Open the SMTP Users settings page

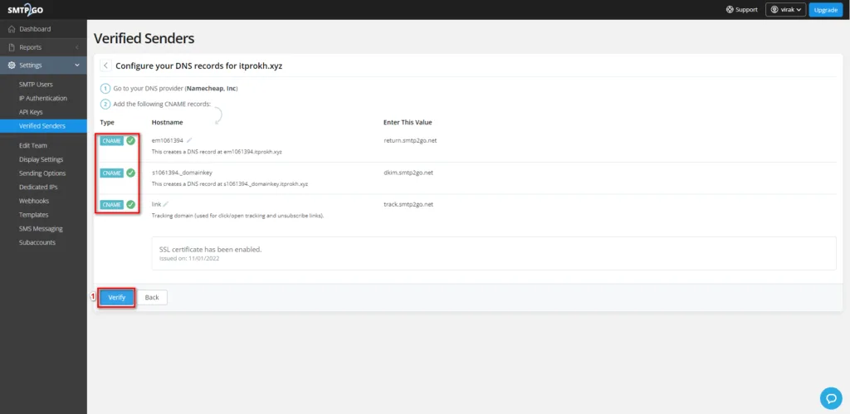pyautogui.click(x=36, y=85)
